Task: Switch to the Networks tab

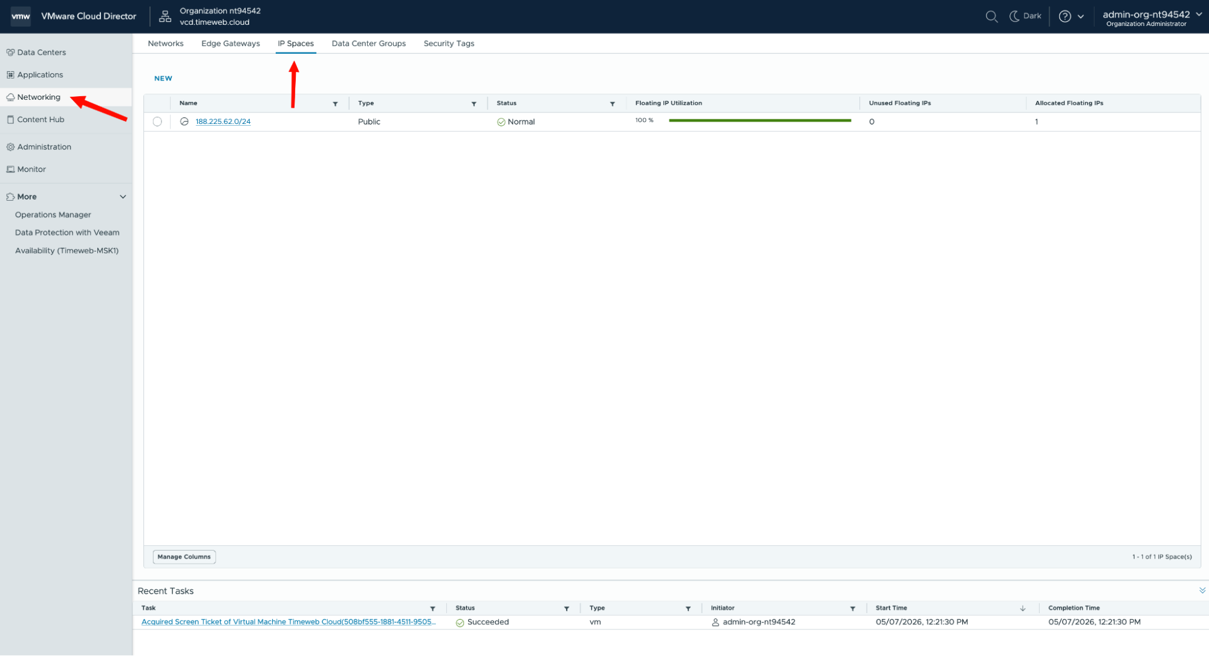Action: click(x=166, y=44)
